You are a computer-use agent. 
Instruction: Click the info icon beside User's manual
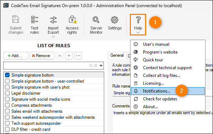click(x=135, y=44)
